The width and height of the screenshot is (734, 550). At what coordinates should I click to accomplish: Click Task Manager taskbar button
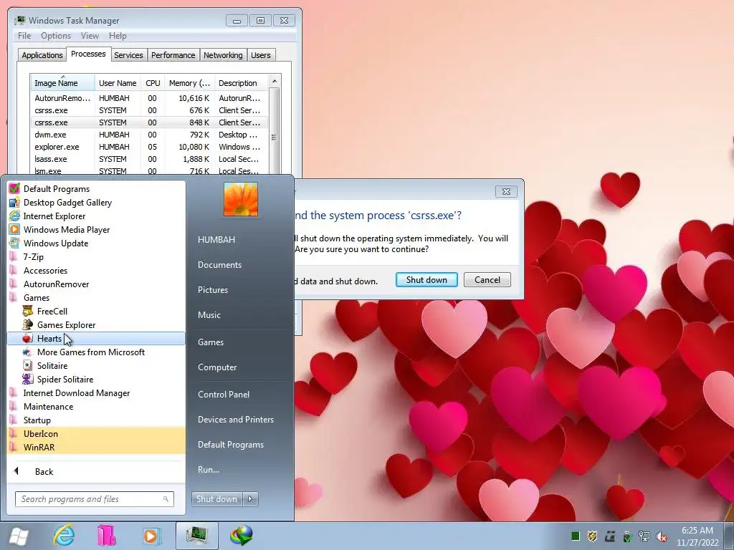click(196, 536)
